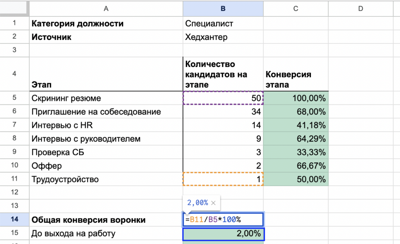Select the 'Общая конверсия воронки' label cell
Image resolution: width=400 pixels, height=244 pixels.
pyautogui.click(x=106, y=220)
